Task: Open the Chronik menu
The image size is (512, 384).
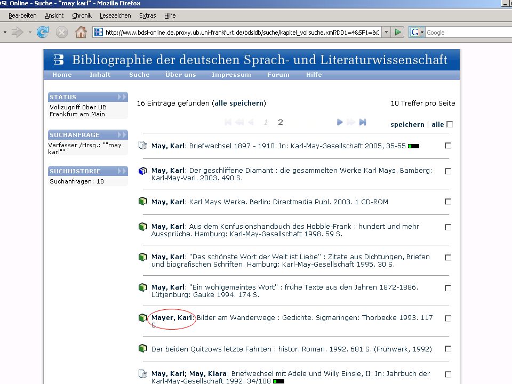Action: [x=82, y=15]
